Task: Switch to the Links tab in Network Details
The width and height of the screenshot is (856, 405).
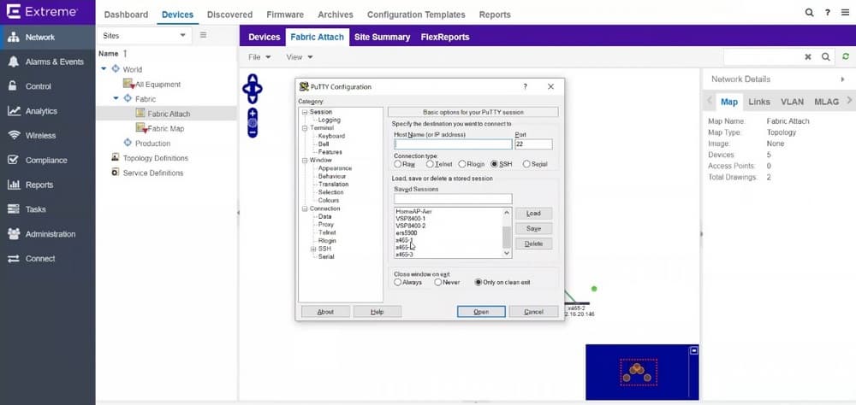Action: (759, 102)
